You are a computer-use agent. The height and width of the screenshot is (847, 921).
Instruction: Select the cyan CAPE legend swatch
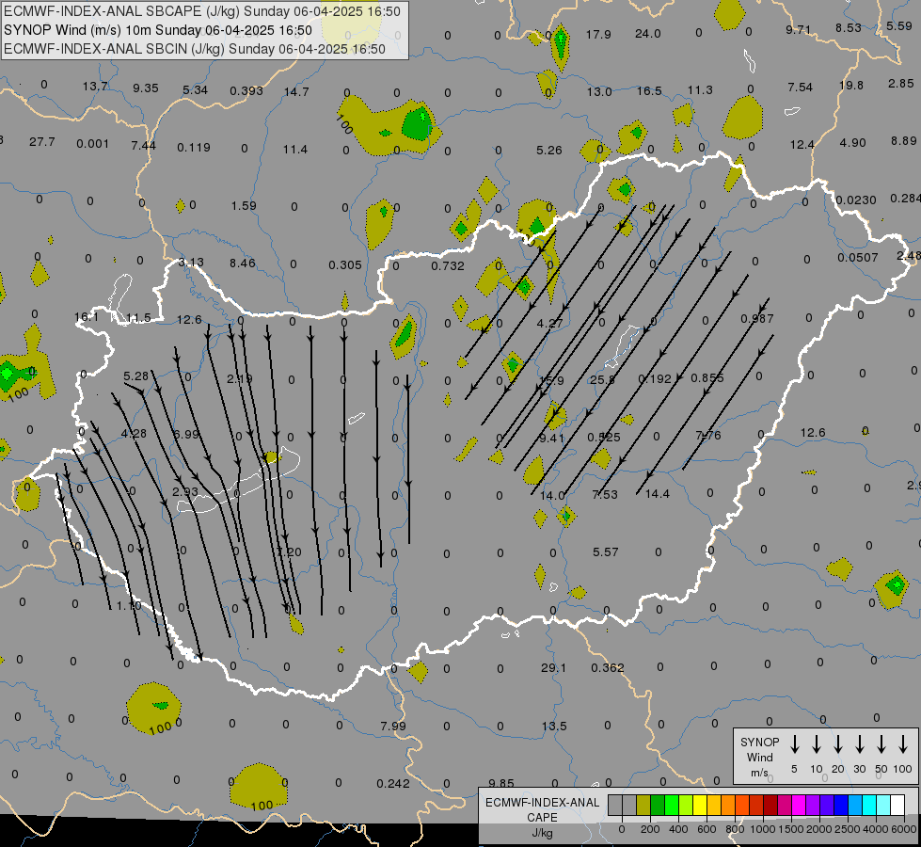tap(868, 805)
